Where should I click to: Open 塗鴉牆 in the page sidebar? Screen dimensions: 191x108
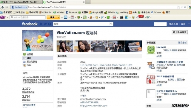[x=30, y=54]
